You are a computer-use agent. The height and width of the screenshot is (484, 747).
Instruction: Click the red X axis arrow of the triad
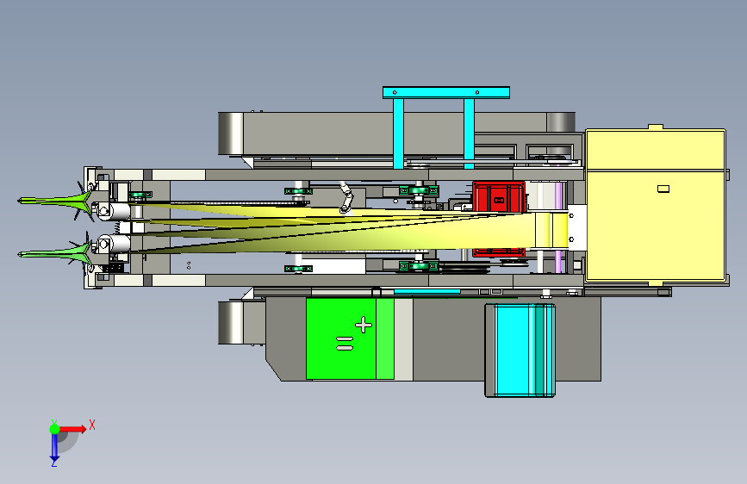(72, 429)
